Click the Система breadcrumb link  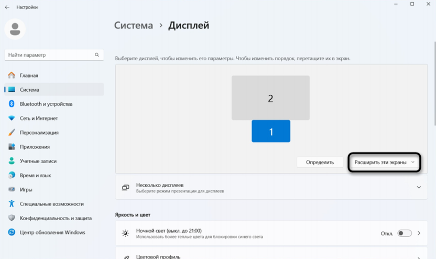pos(134,25)
